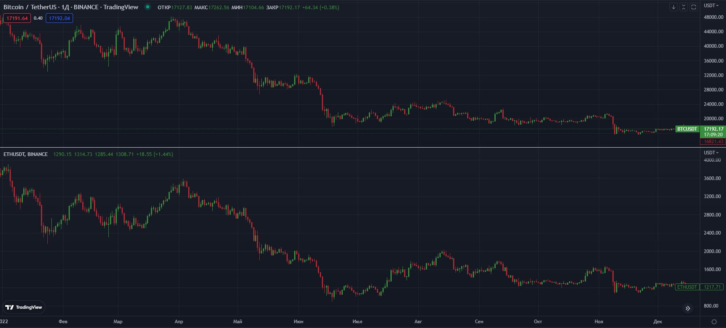Click the Май label on time axis

pyautogui.click(x=238, y=322)
